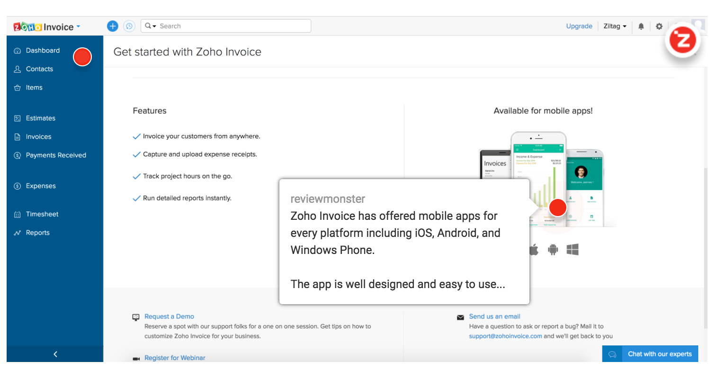The image size is (716, 380).
Task: Click "Capture and upload expense receipts."
Action: point(200,154)
